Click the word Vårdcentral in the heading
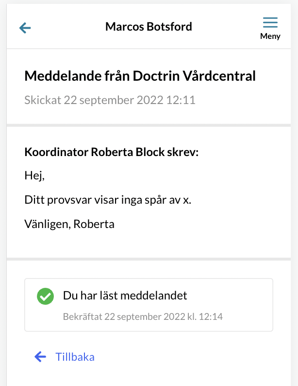The image size is (298, 386). coord(219,76)
